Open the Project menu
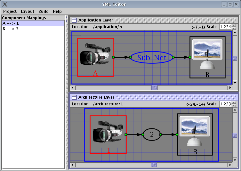 10,11
